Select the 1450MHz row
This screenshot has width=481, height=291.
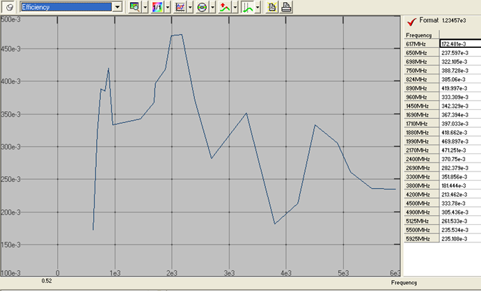[x=422, y=106]
